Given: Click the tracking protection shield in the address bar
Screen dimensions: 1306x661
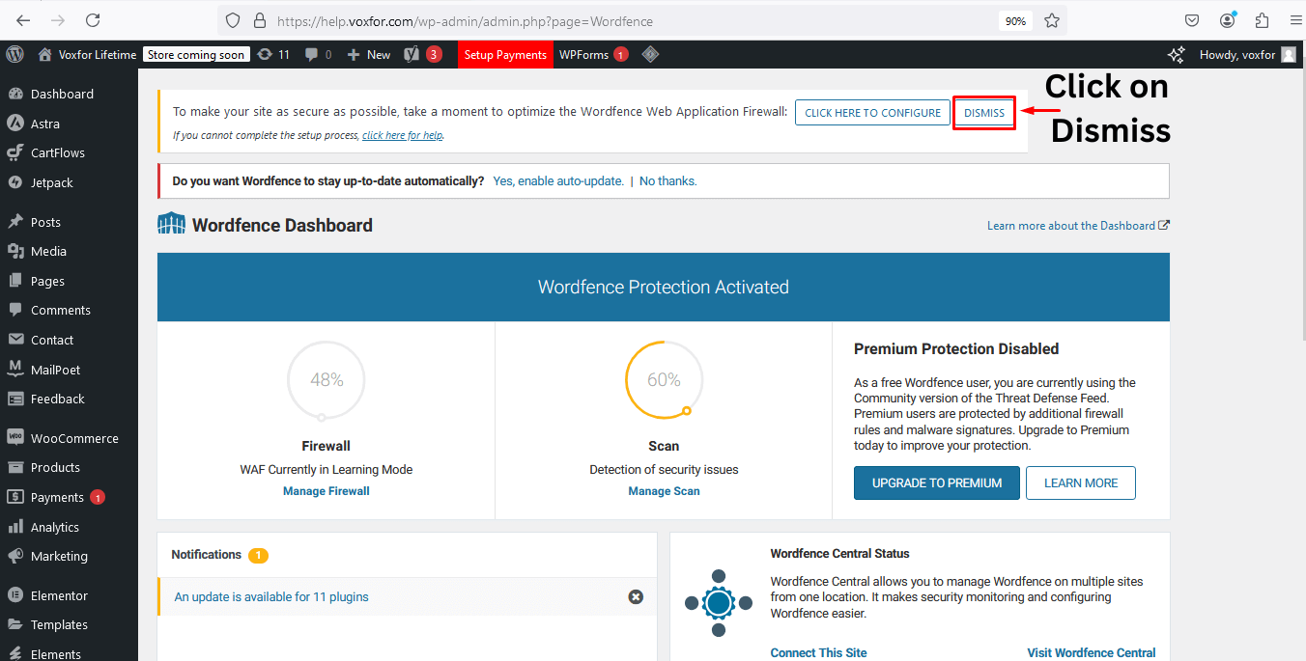Looking at the screenshot, I should (x=232, y=20).
